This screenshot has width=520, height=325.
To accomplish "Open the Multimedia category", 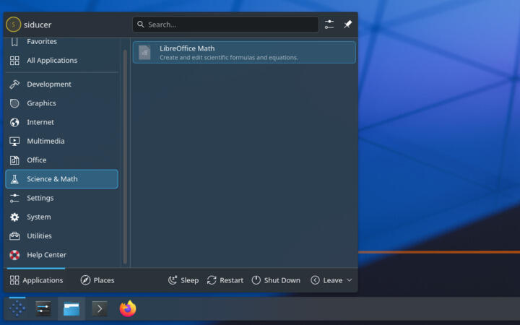I will coord(61,141).
